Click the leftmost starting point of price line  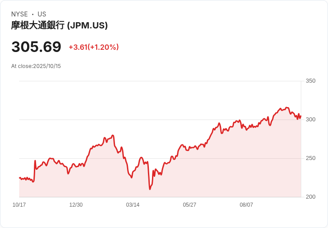click(x=19, y=178)
